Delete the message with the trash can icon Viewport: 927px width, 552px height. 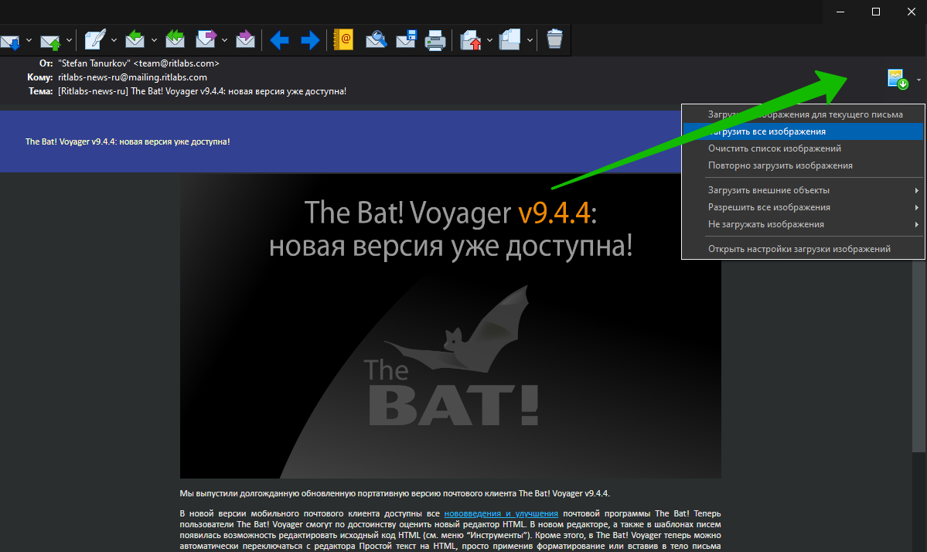click(554, 39)
